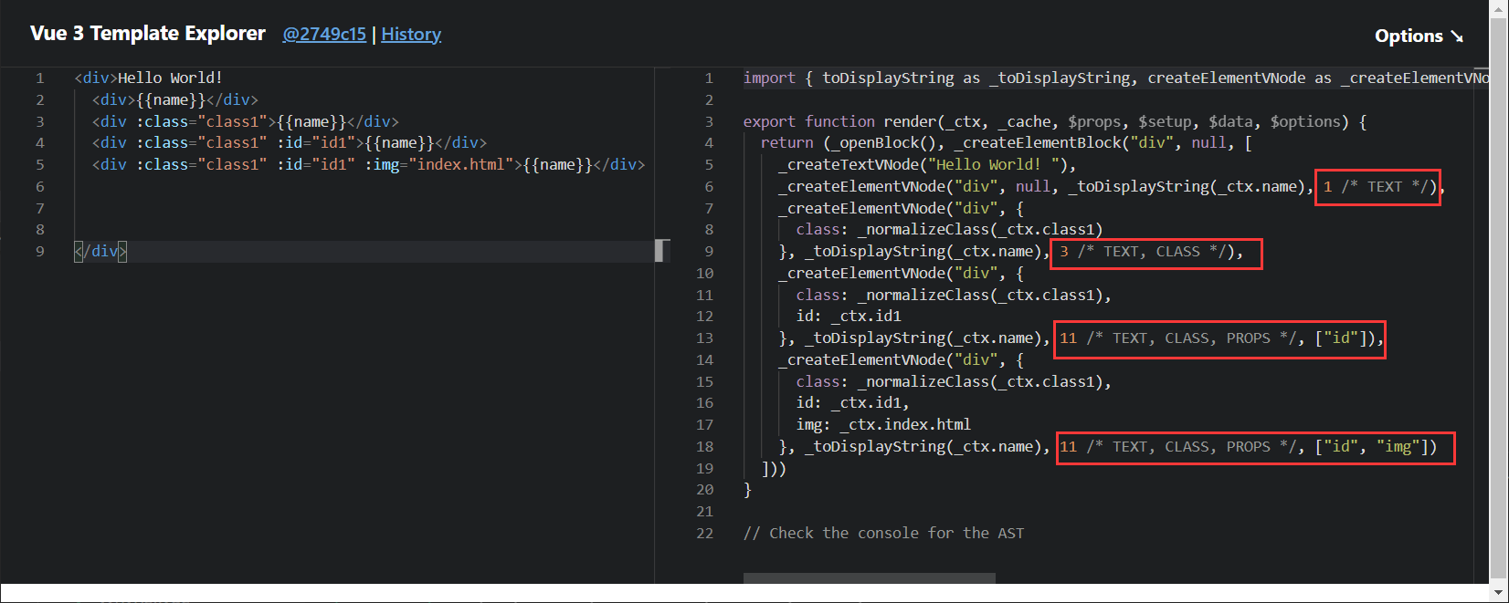
Task: Click 'export function render' line
Action: [x=1055, y=121]
